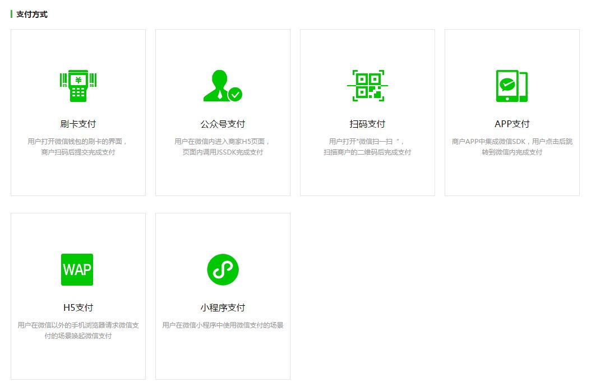The width and height of the screenshot is (591, 387).
Task: Open the APP支付 title link
Action: pyautogui.click(x=512, y=124)
